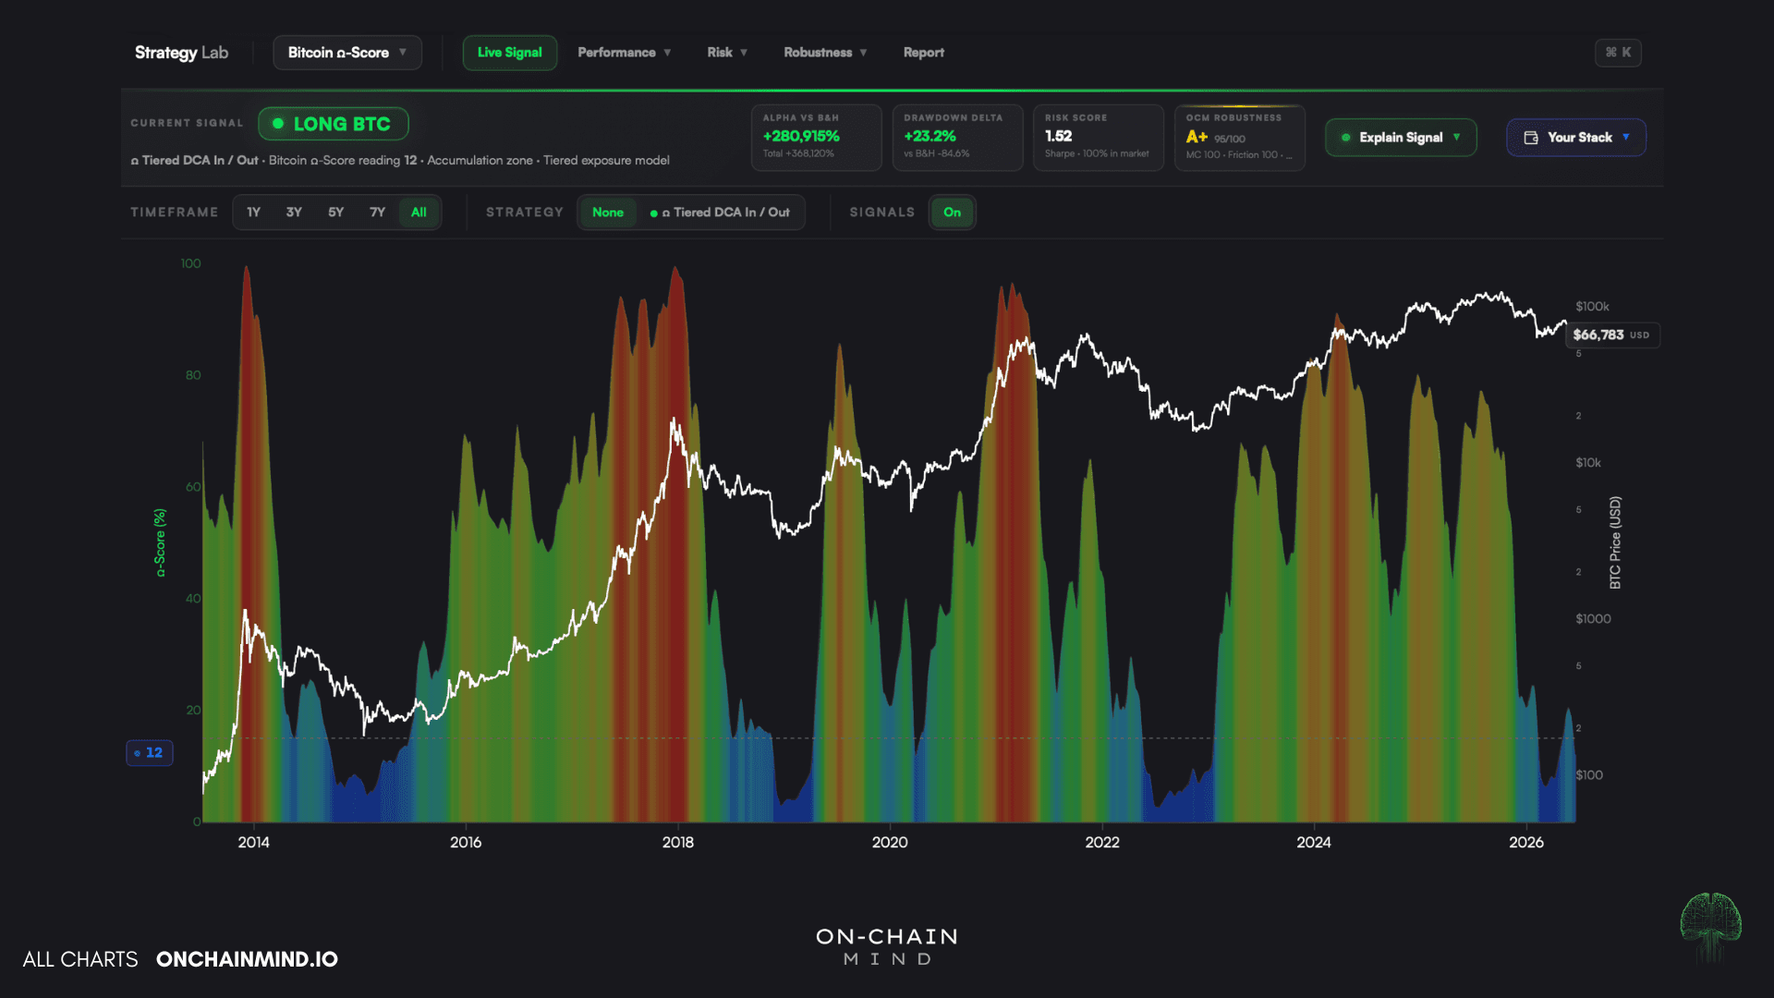Image resolution: width=1774 pixels, height=998 pixels.
Task: Expand the Robustness menu
Action: pos(825,53)
